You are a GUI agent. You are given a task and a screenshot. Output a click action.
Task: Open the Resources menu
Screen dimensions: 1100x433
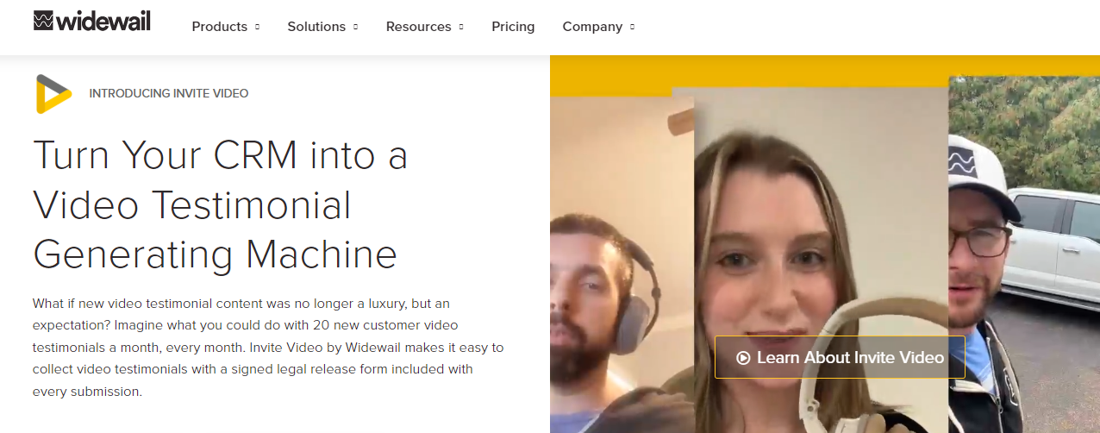pos(425,27)
